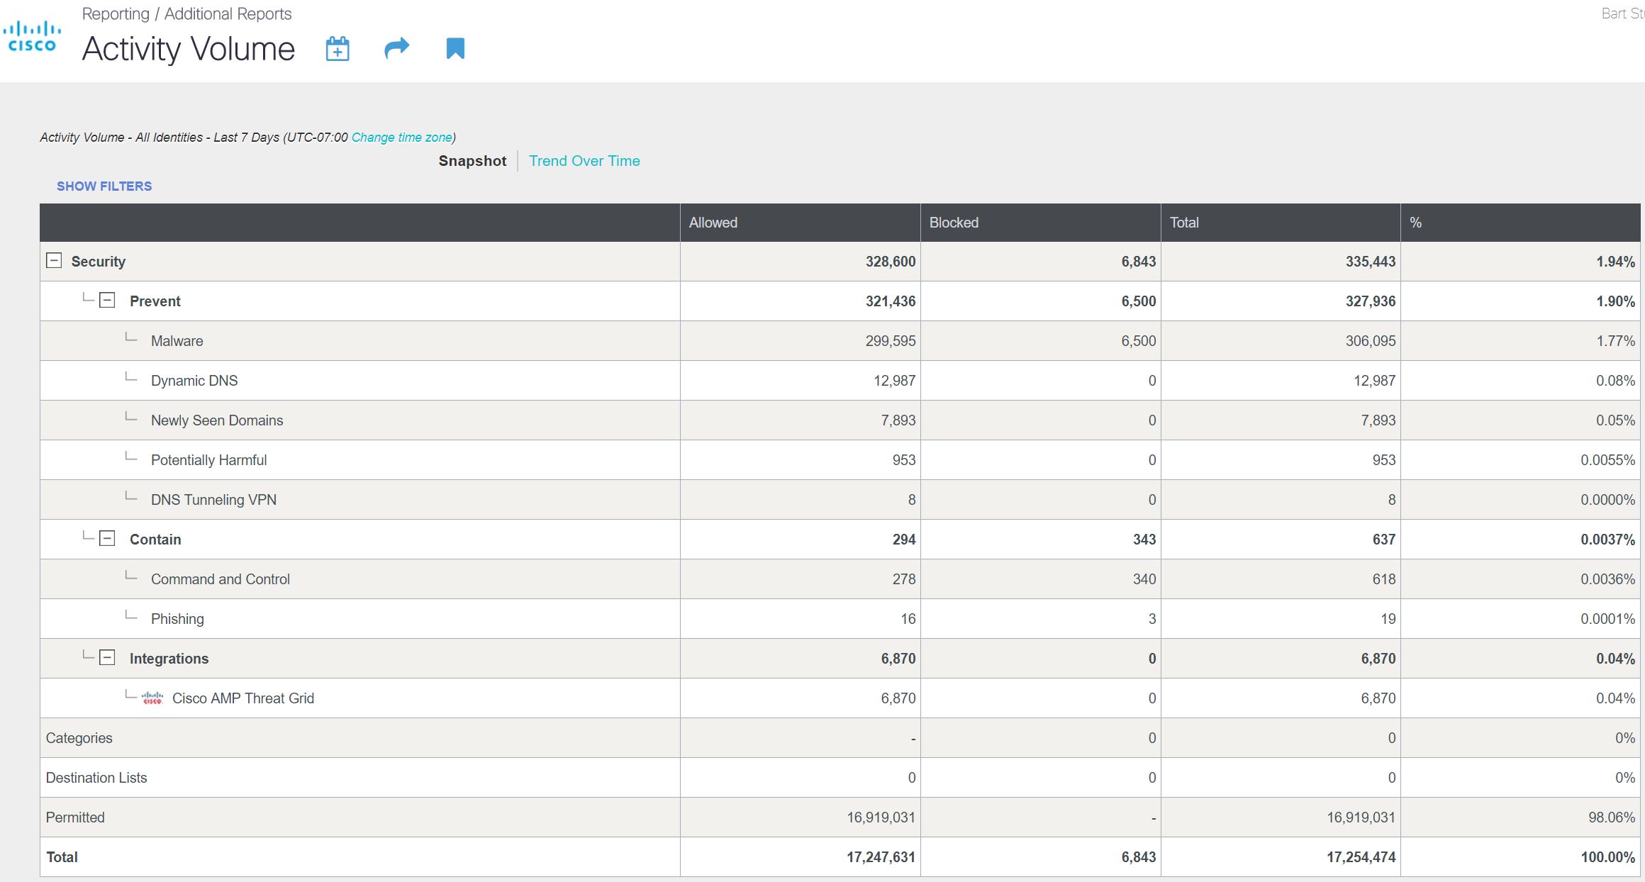
Task: Click Show Filters link
Action: [x=104, y=186]
